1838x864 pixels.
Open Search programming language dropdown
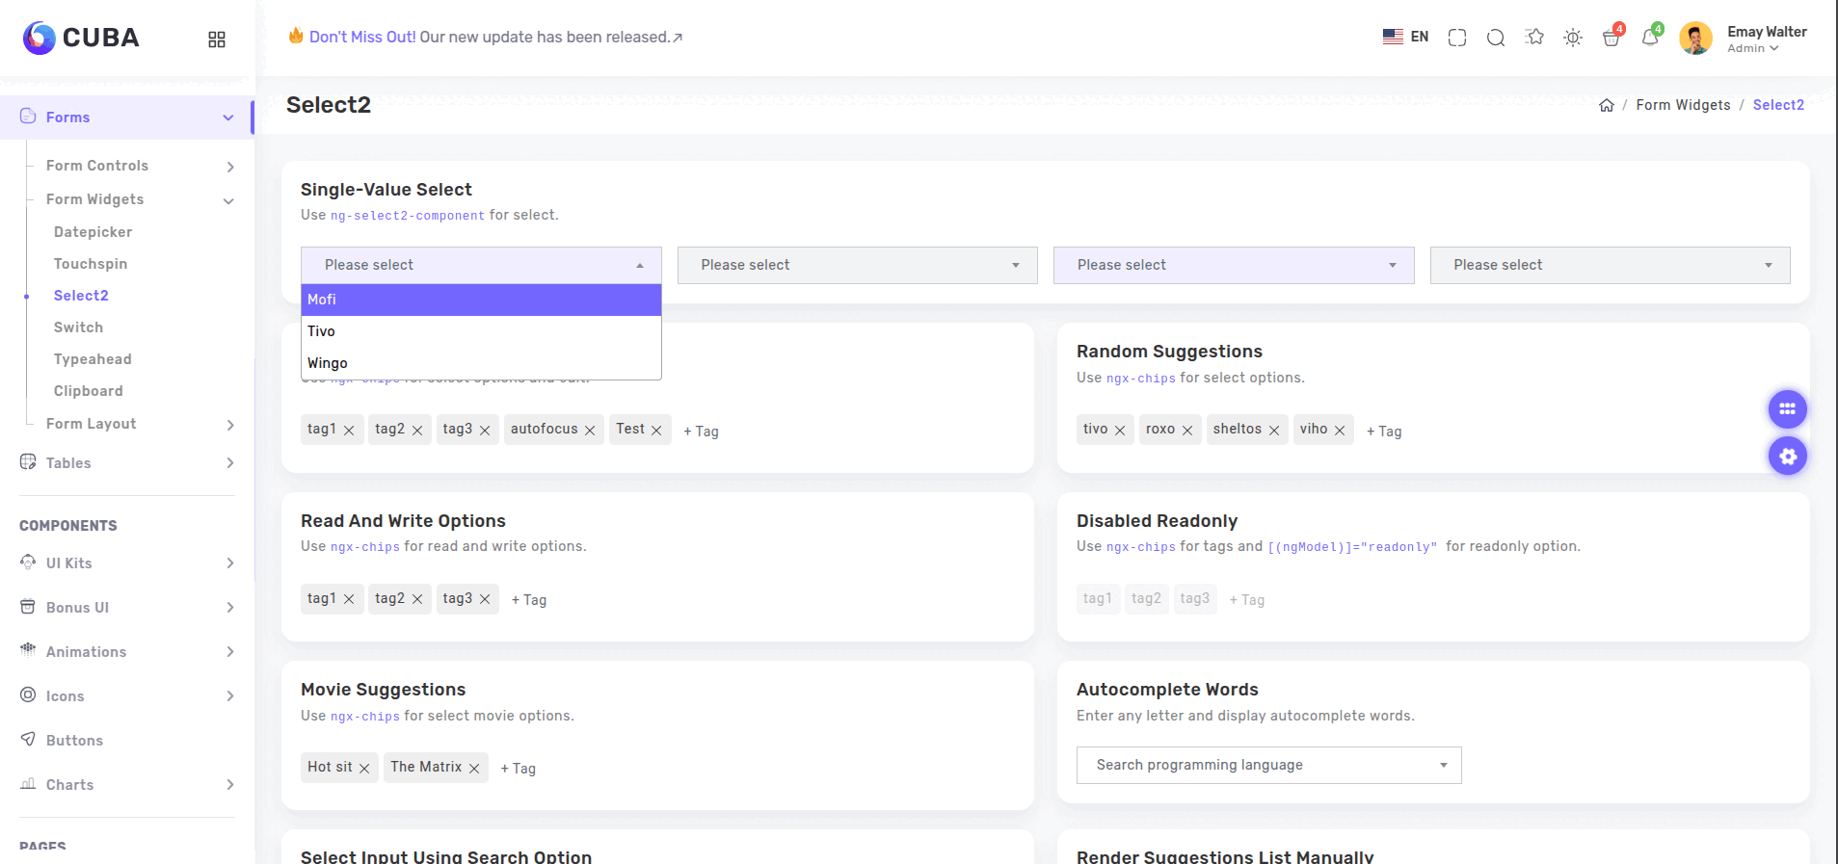tap(1268, 765)
